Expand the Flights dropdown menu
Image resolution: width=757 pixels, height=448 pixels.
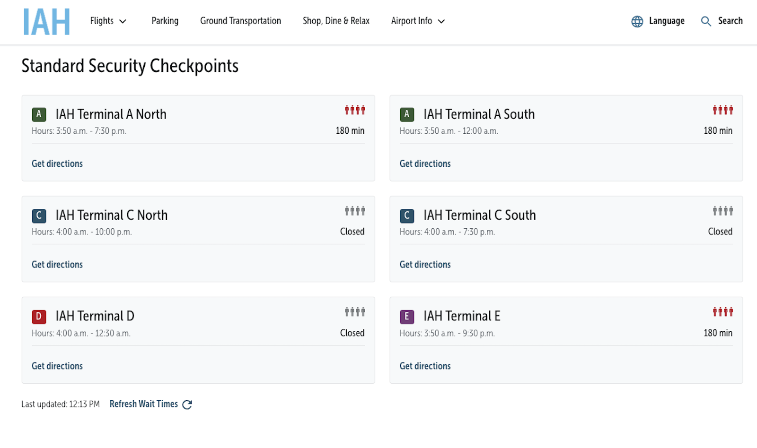click(x=108, y=21)
